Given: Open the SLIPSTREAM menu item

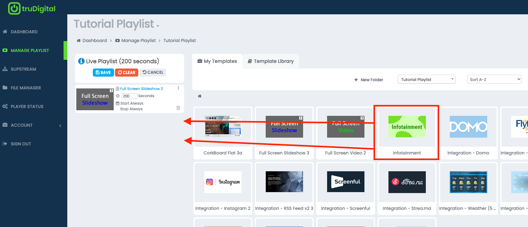Looking at the screenshot, I should [x=23, y=69].
